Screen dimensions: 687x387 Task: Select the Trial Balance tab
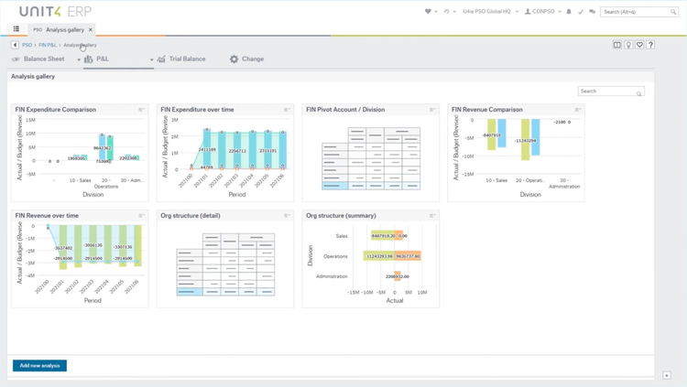pyautogui.click(x=181, y=59)
